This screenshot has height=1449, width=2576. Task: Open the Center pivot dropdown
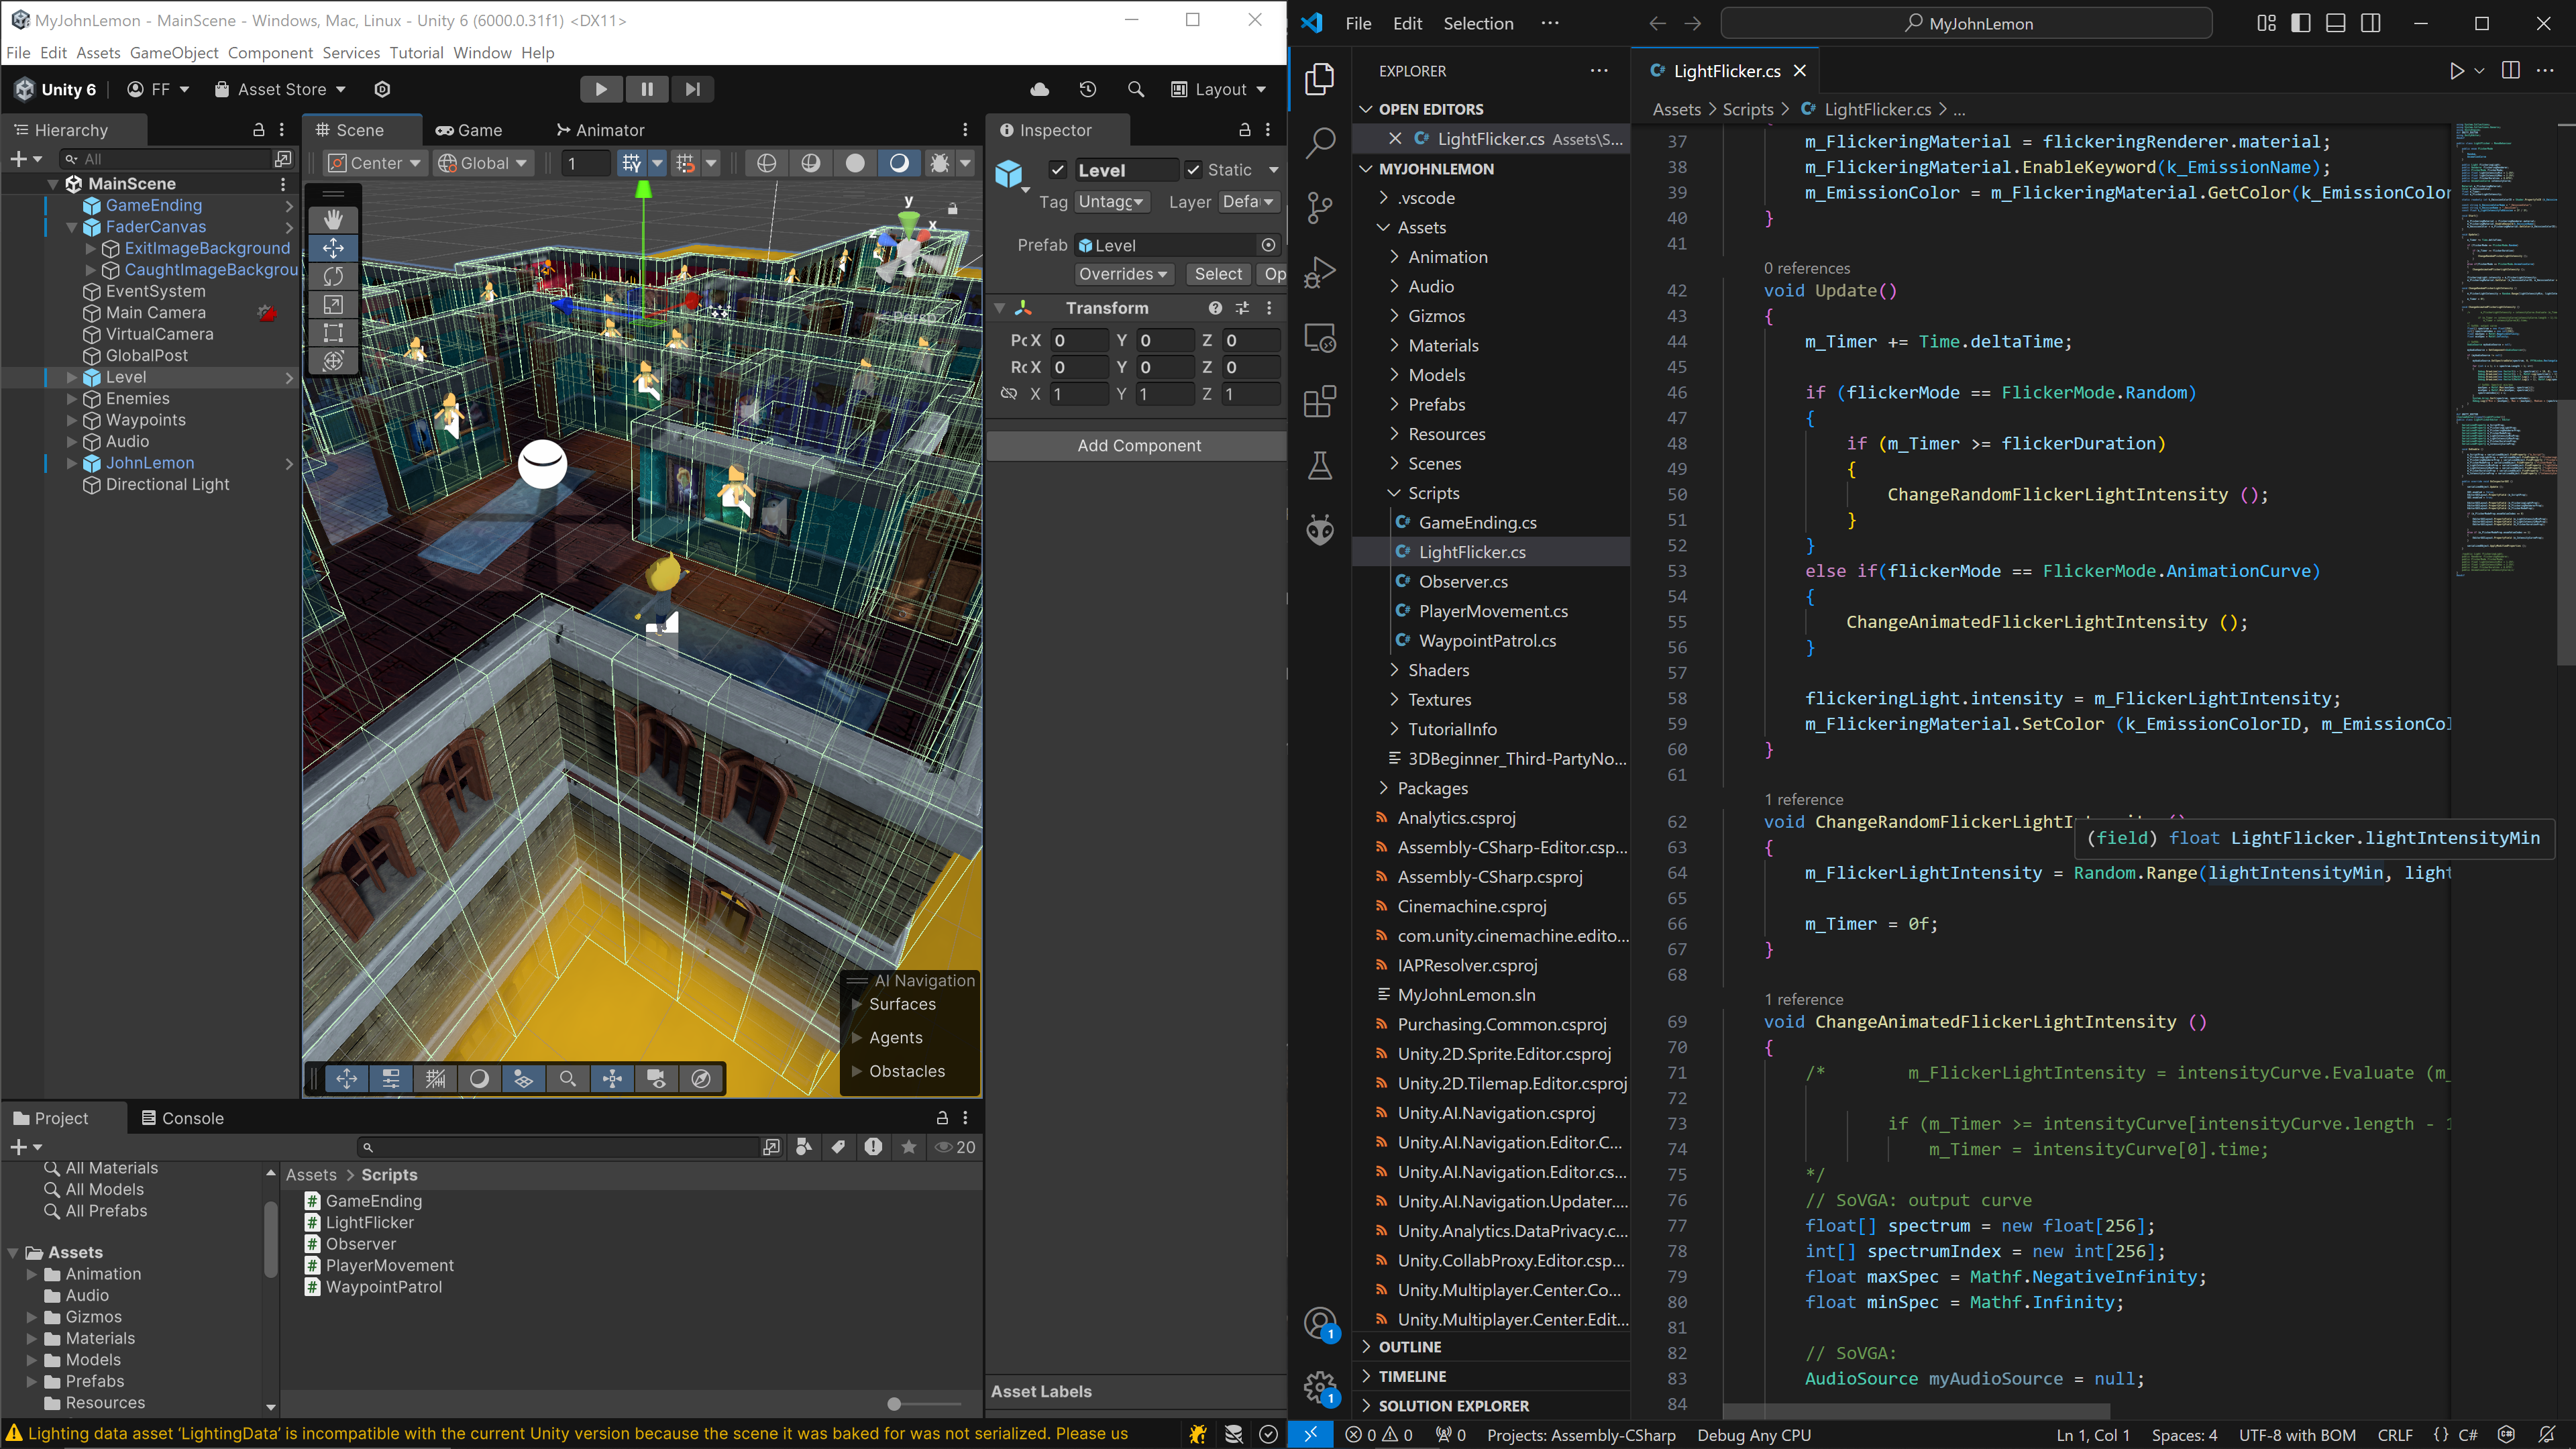[375, 163]
